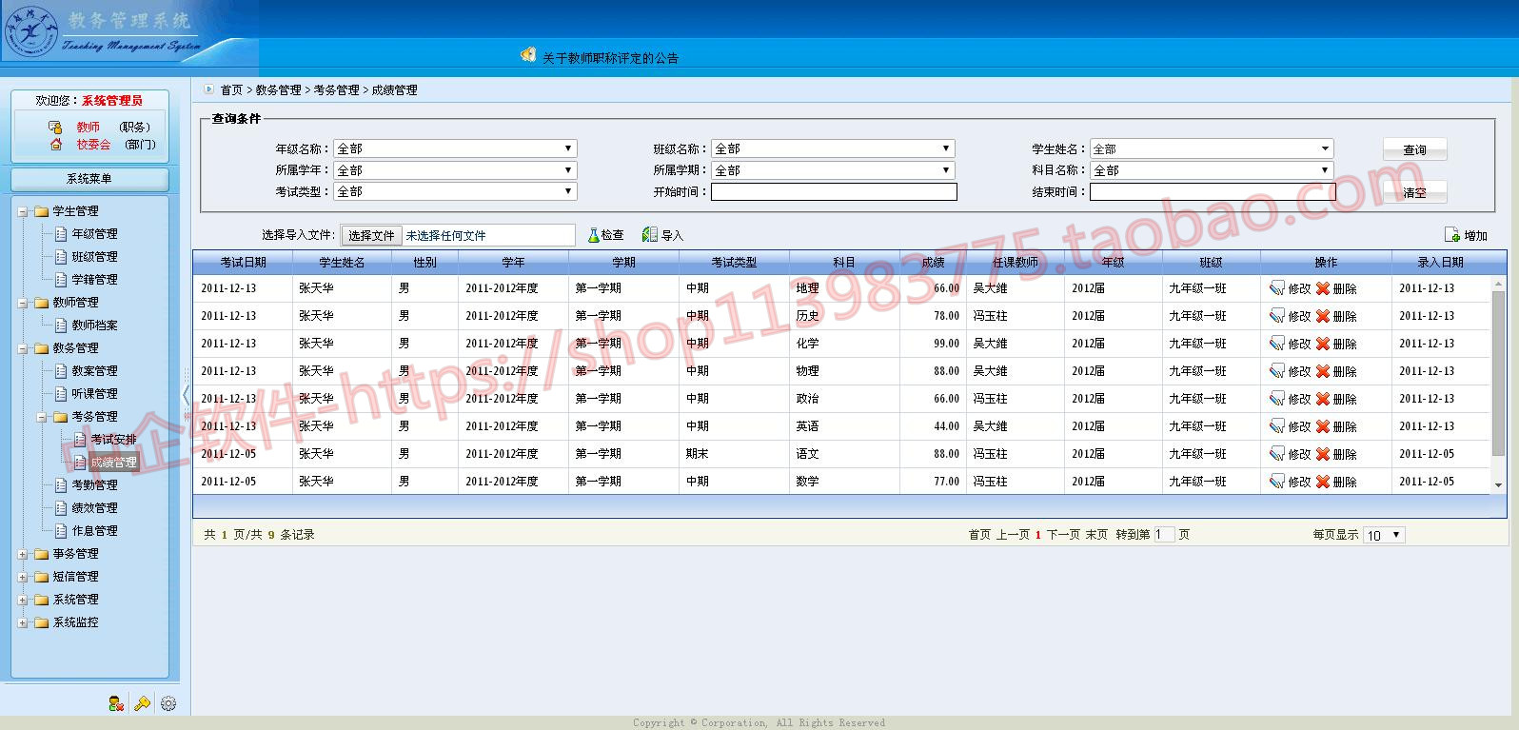Image resolution: width=1519 pixels, height=730 pixels.
Task: Click breadcrumb arrow icon before 首页
Action: (x=208, y=89)
